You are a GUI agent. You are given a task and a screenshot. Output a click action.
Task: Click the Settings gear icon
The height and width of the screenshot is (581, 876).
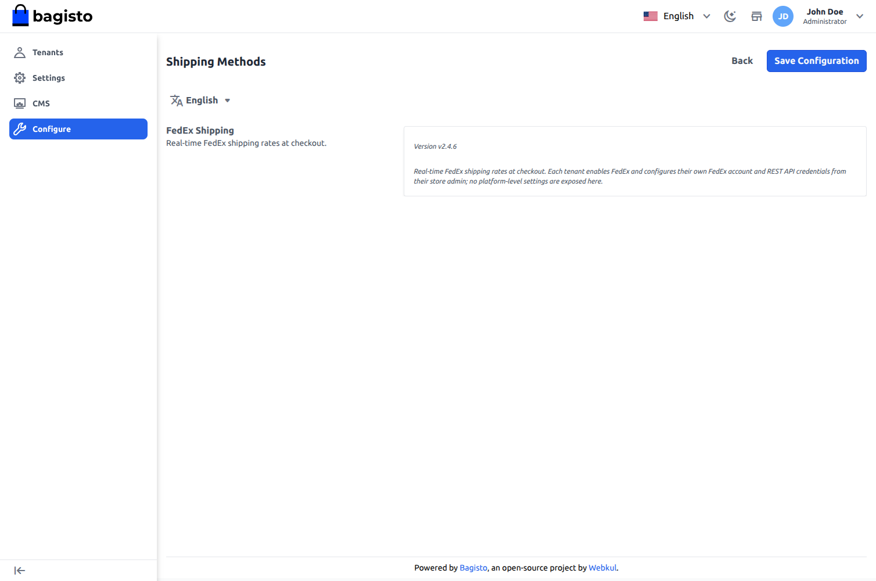[x=20, y=78]
